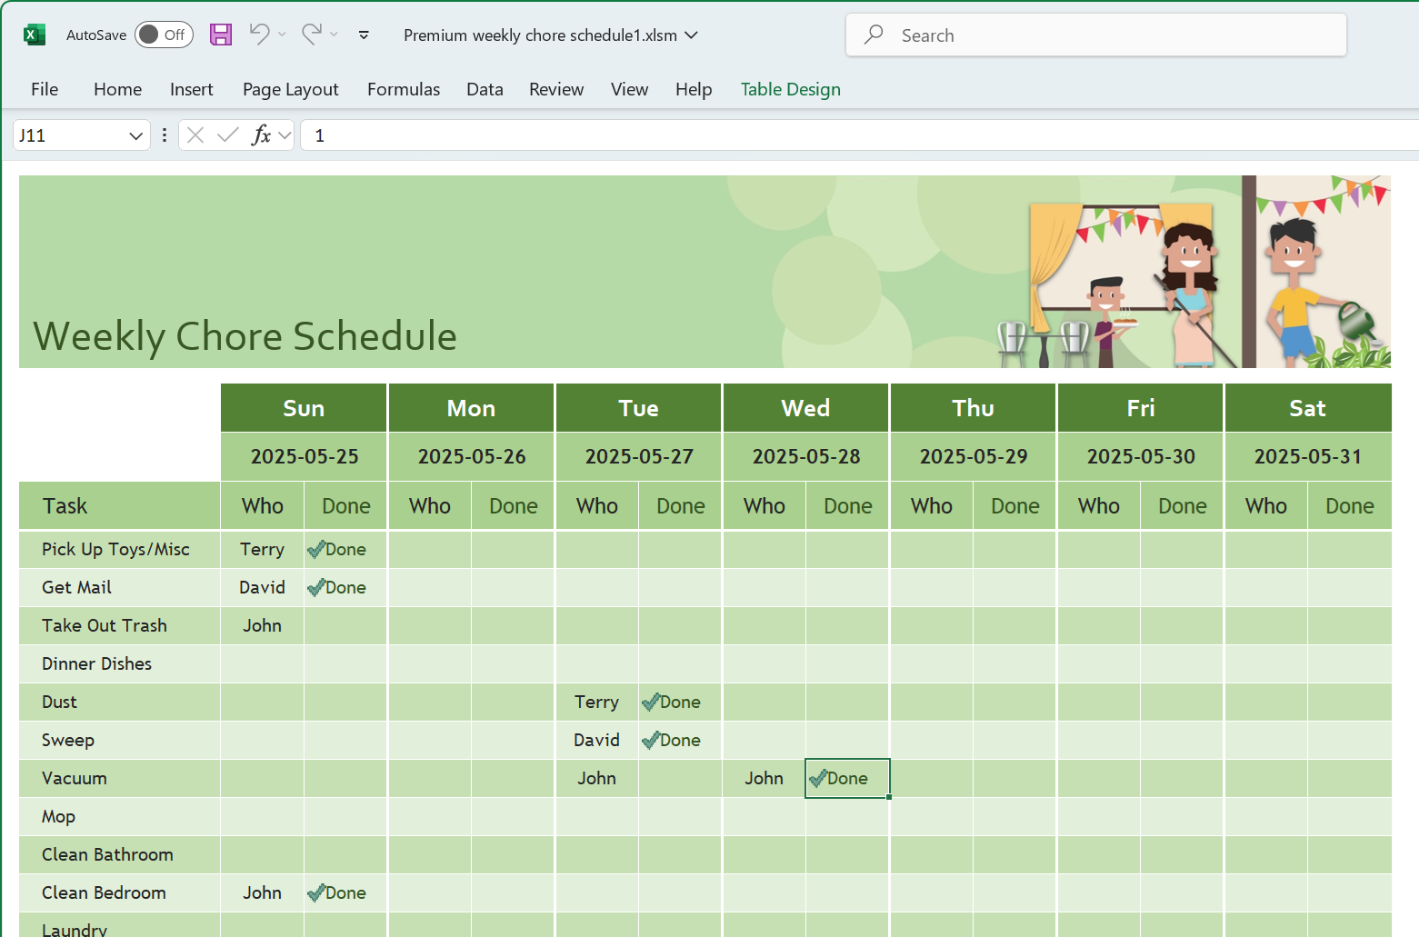Switch to the View tab
Screen dimensions: 1419x937
[629, 89]
